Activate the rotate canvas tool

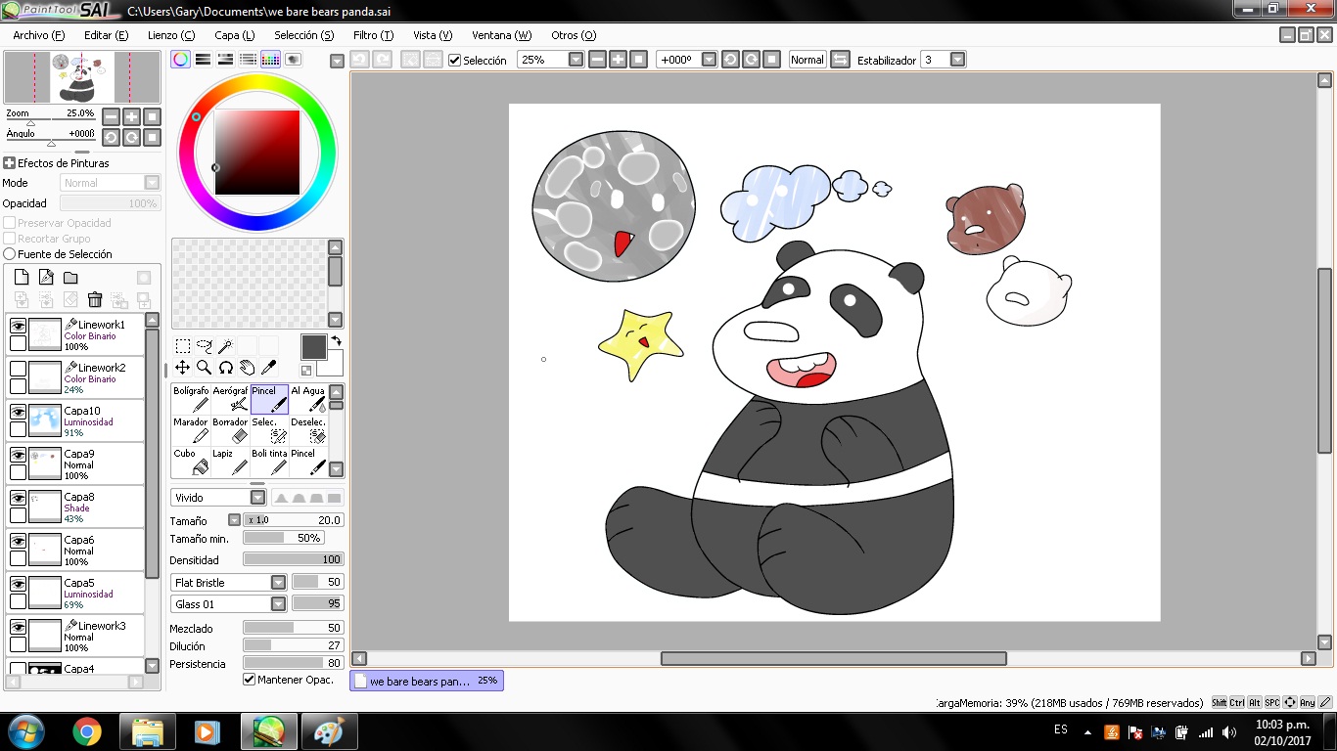(226, 368)
